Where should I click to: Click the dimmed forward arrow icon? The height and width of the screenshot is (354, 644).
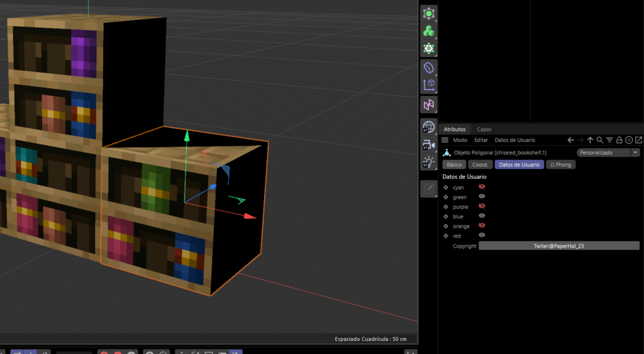[x=581, y=140]
